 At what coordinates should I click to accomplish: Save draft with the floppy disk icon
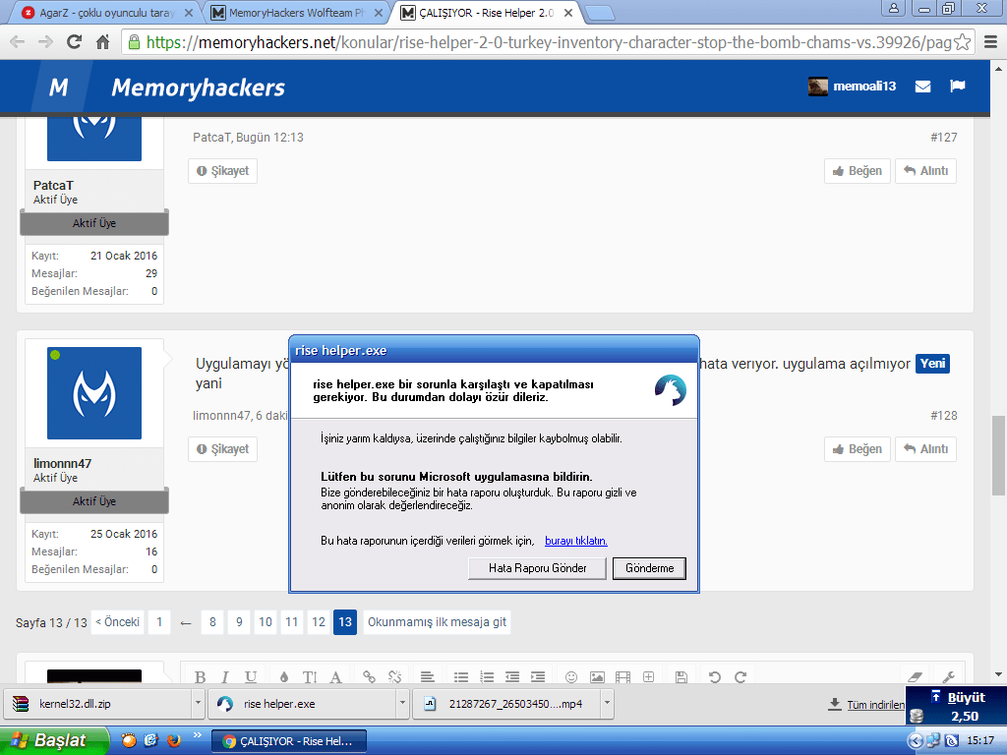[681, 676]
